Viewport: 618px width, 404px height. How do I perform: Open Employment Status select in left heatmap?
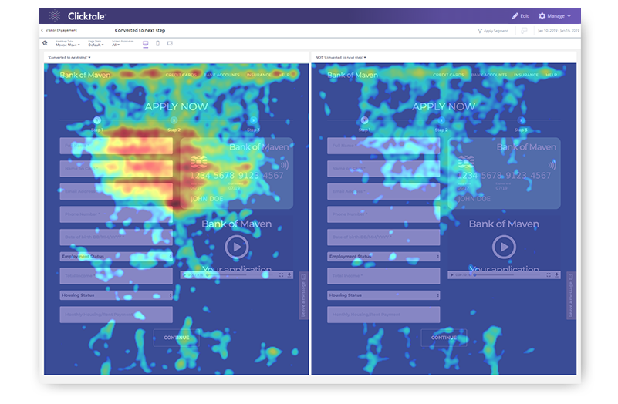coord(117,256)
